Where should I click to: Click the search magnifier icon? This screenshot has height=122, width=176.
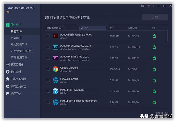coord(81,28)
